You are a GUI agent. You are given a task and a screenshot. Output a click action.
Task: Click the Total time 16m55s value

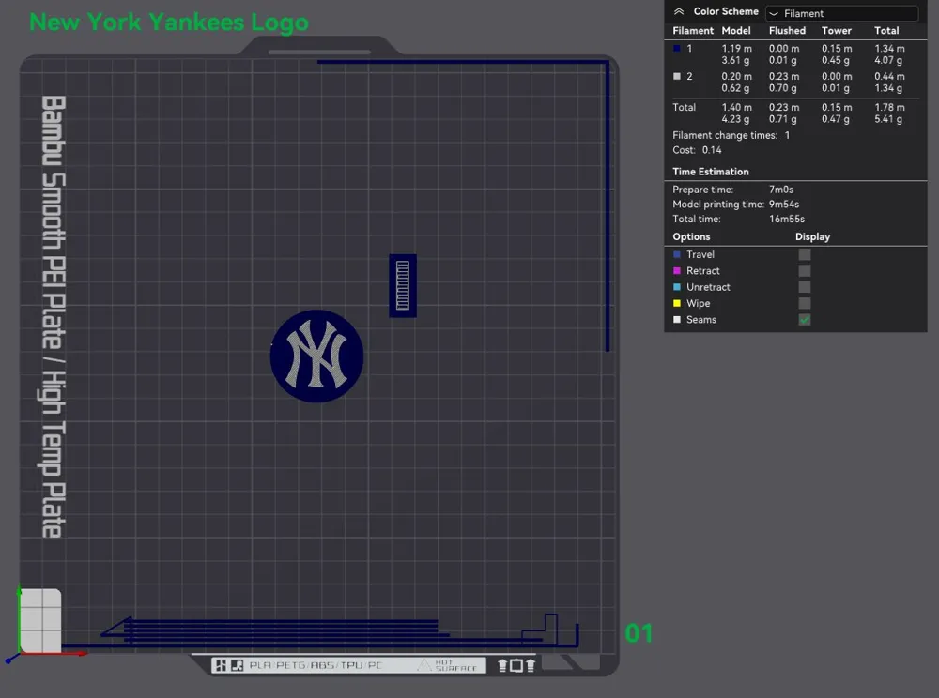point(787,219)
